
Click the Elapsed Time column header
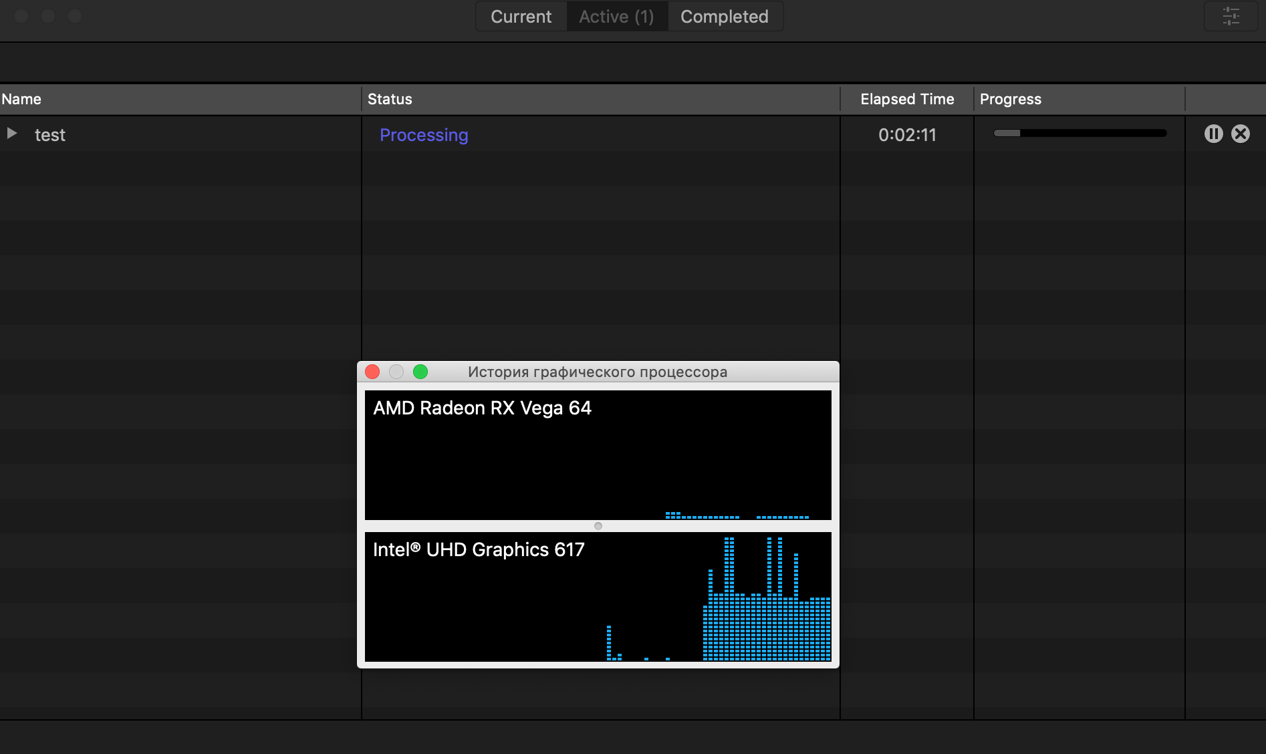[906, 99]
